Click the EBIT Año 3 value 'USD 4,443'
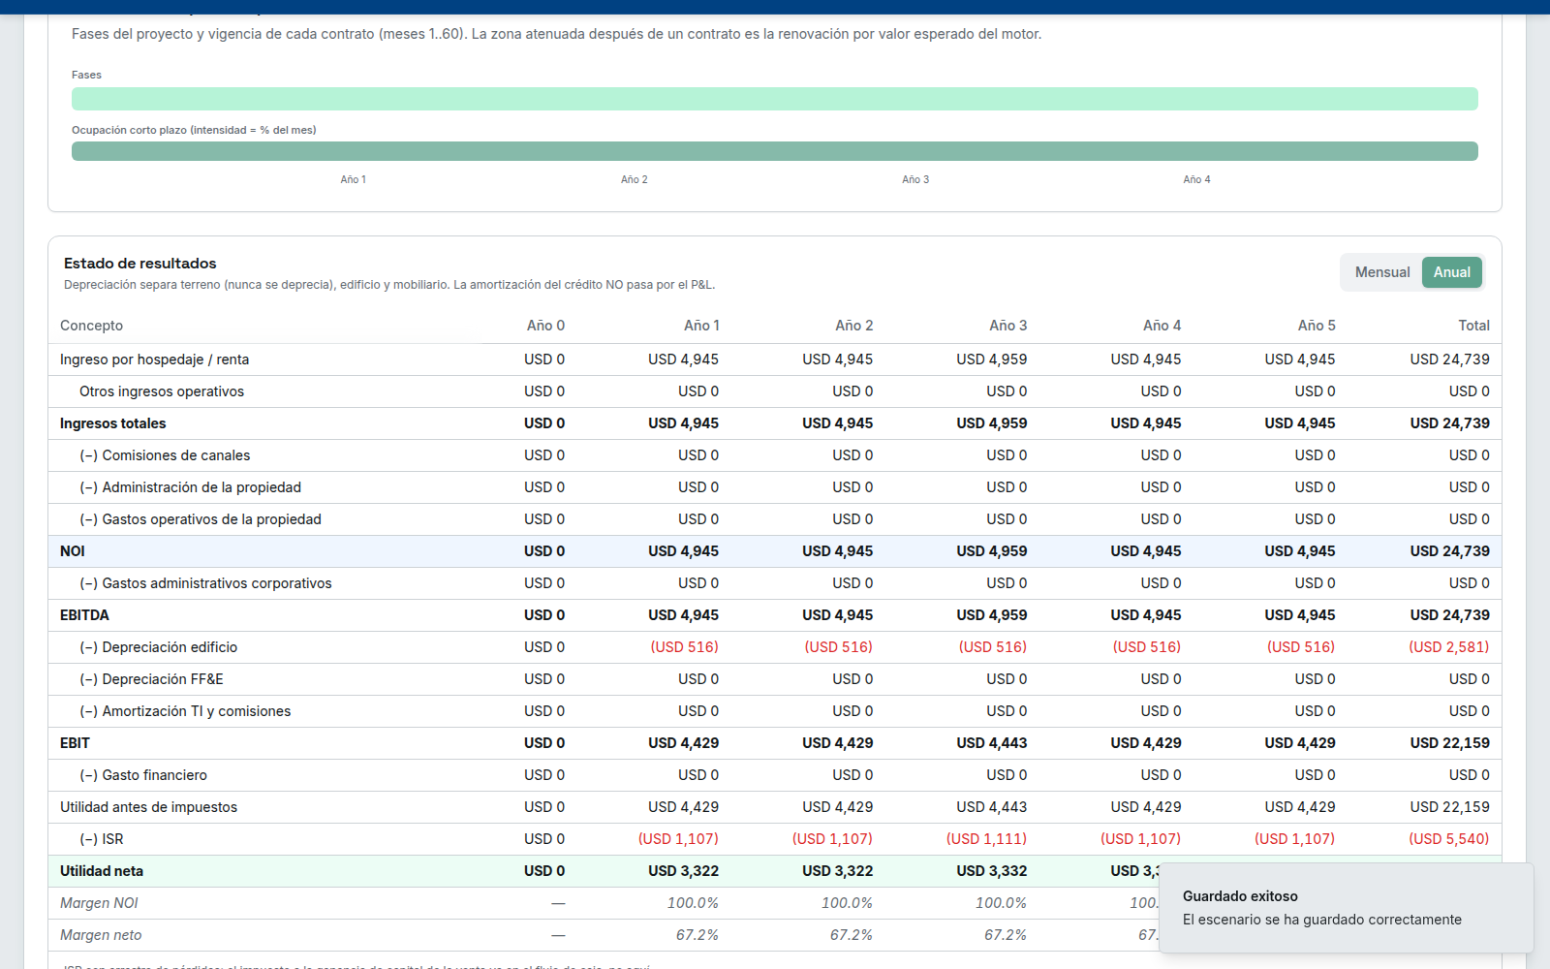Screen dimensions: 1550x969 pyautogui.click(x=992, y=743)
